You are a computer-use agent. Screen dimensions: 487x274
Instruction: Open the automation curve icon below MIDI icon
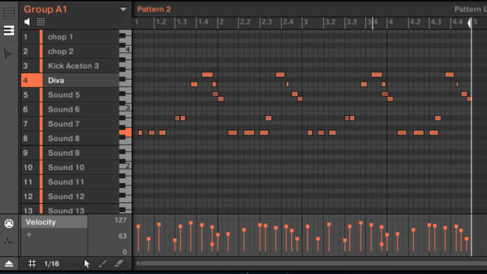pos(9,241)
